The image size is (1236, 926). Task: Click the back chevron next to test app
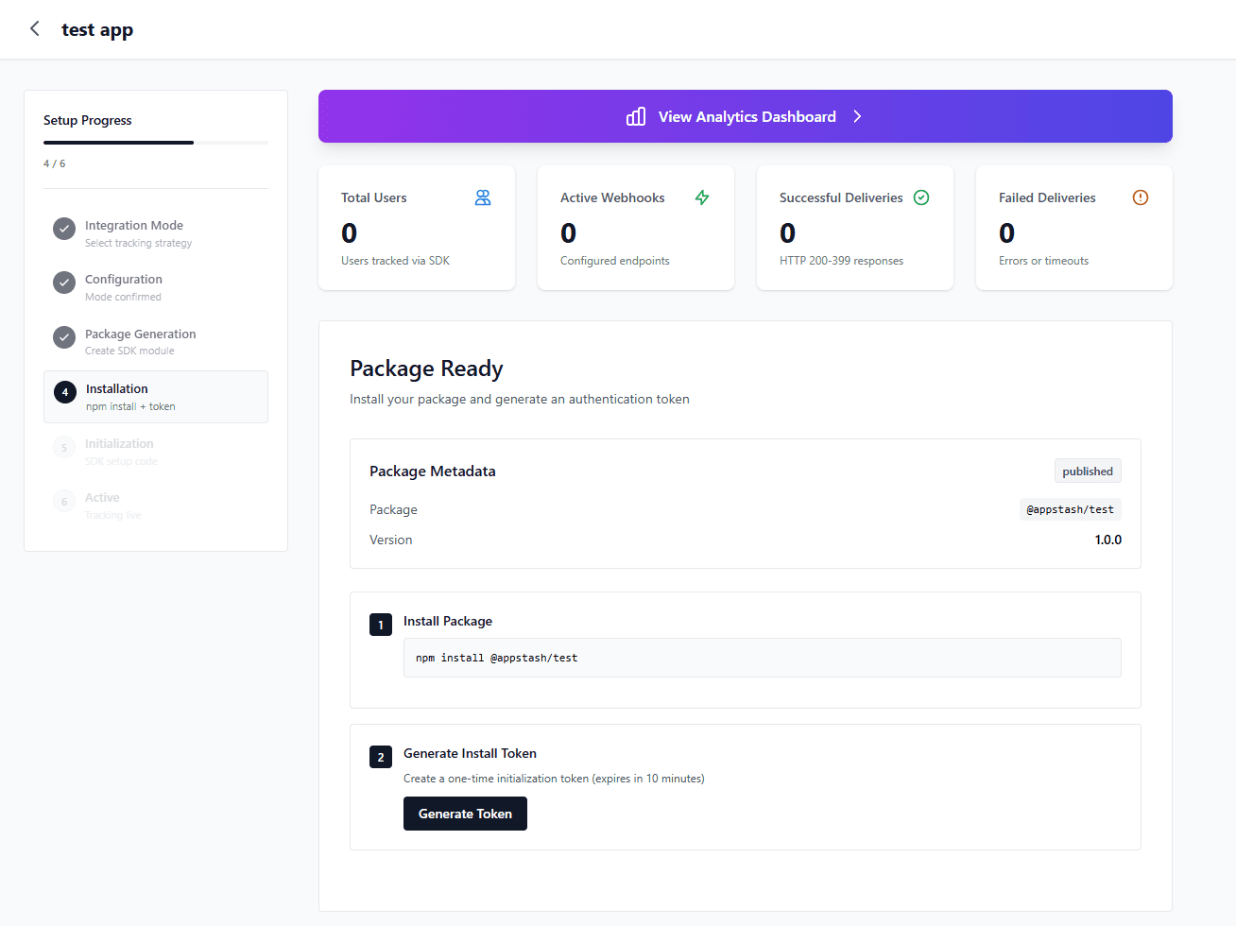tap(34, 28)
